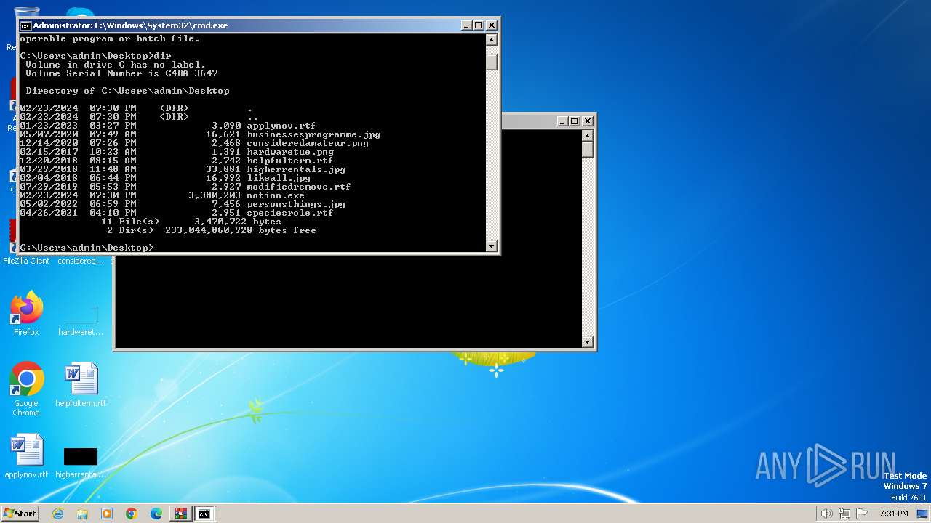Click higherrentals.jpg in the listing
This screenshot has width=931, height=523.
tap(296, 169)
